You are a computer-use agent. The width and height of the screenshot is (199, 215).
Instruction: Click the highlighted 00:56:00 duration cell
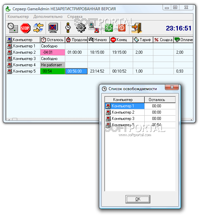tap(76, 71)
